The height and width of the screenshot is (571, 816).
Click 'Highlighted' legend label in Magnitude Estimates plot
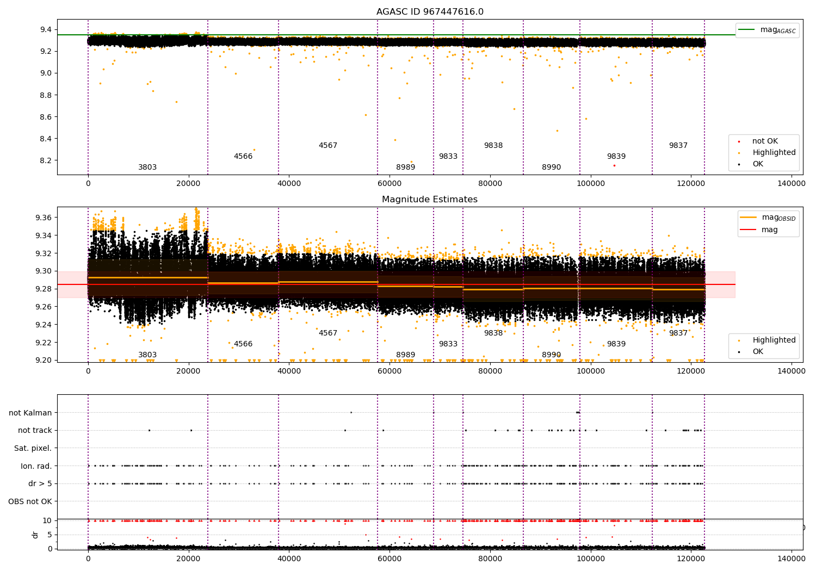coord(774,340)
